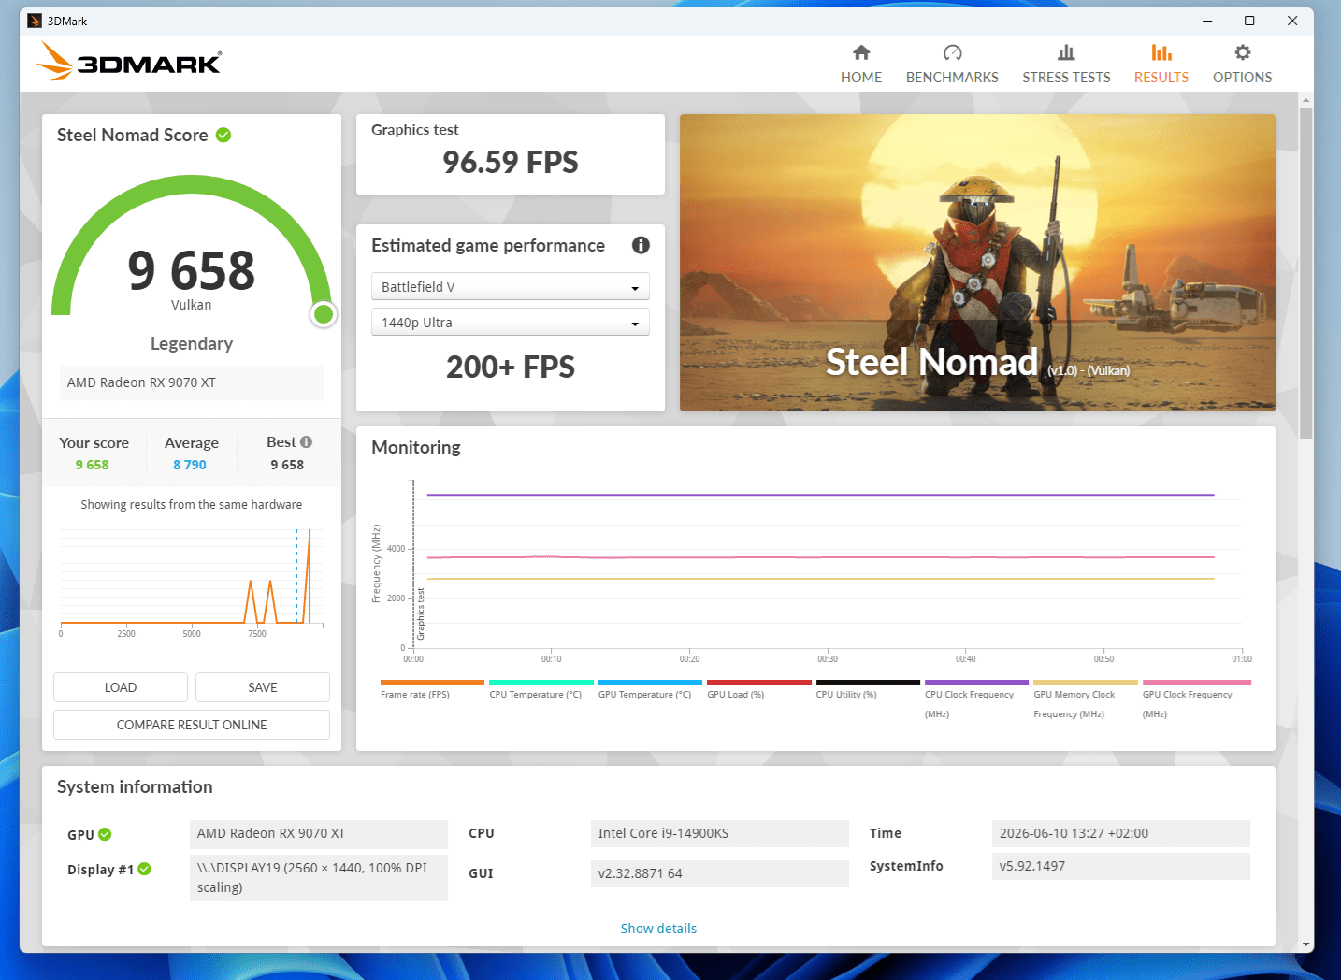Click the scrollbar down arrow
Image resolution: width=1341 pixels, height=980 pixels.
pos(1305,944)
